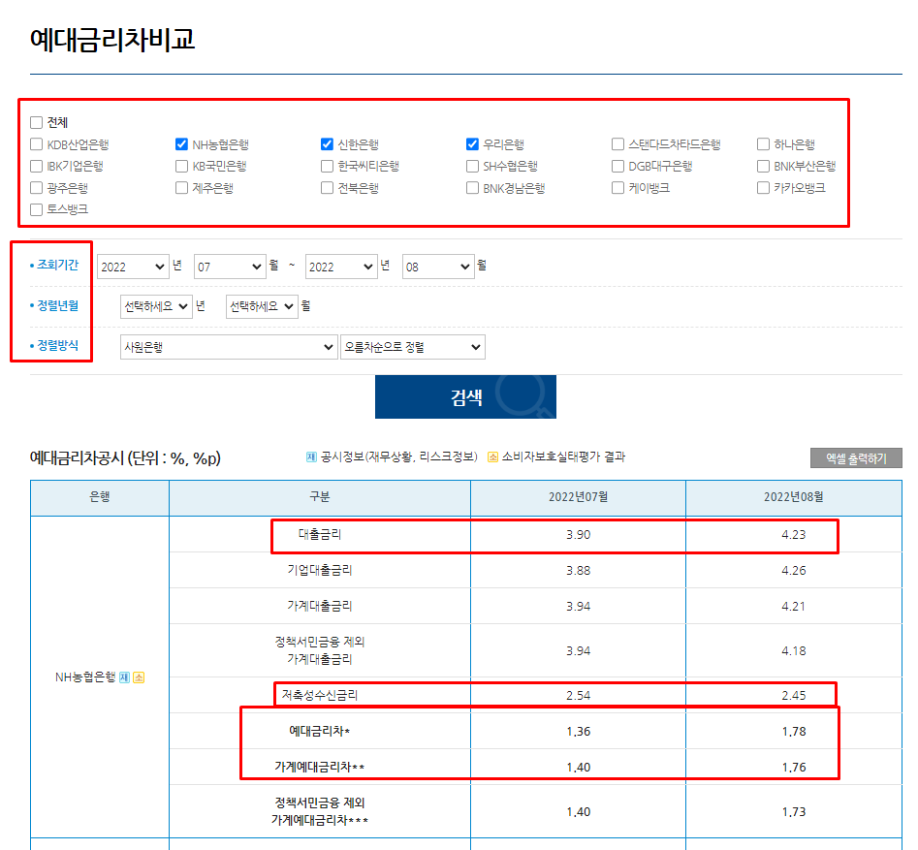Check the 스탠다드차타드은행 checkbox
Screen dimensions: 918x850
pos(617,144)
